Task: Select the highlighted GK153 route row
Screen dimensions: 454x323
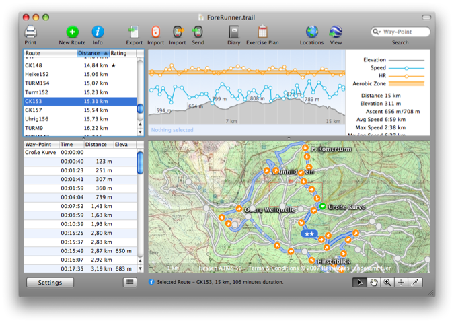Action: click(x=80, y=101)
